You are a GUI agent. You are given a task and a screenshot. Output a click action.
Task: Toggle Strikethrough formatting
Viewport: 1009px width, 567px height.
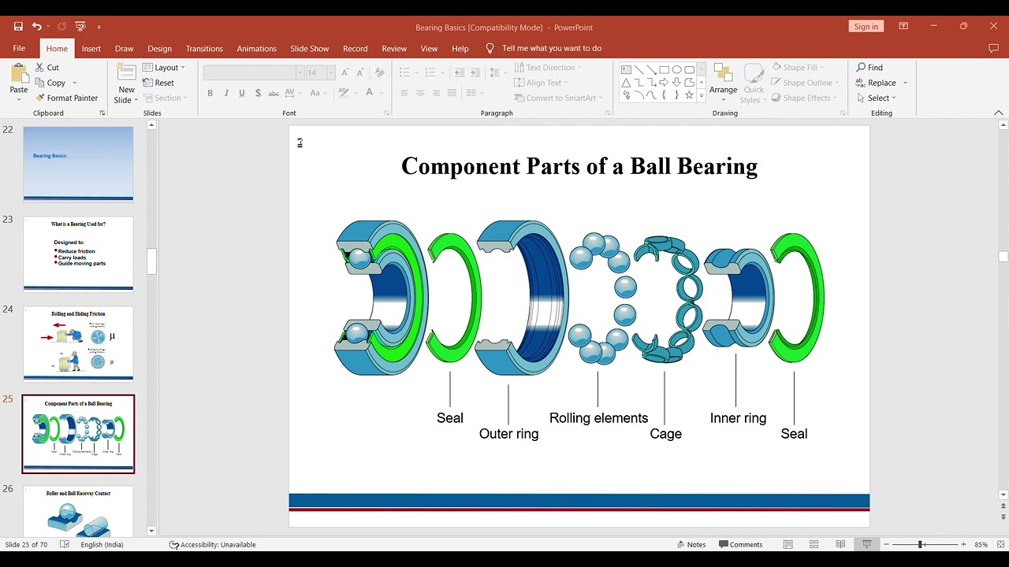tap(274, 93)
